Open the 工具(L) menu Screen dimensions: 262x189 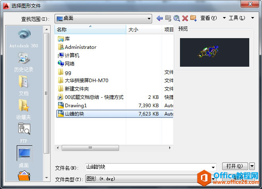(237, 18)
